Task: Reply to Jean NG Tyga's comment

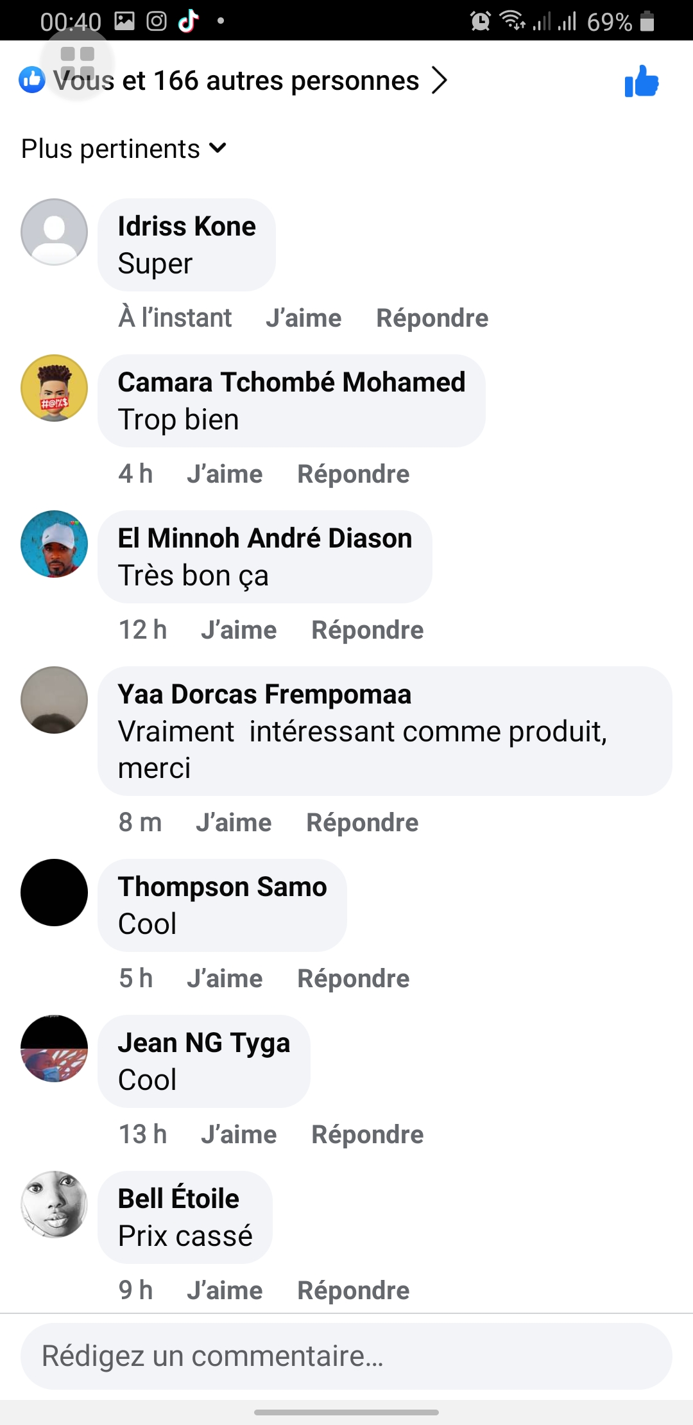Action: point(367,1135)
